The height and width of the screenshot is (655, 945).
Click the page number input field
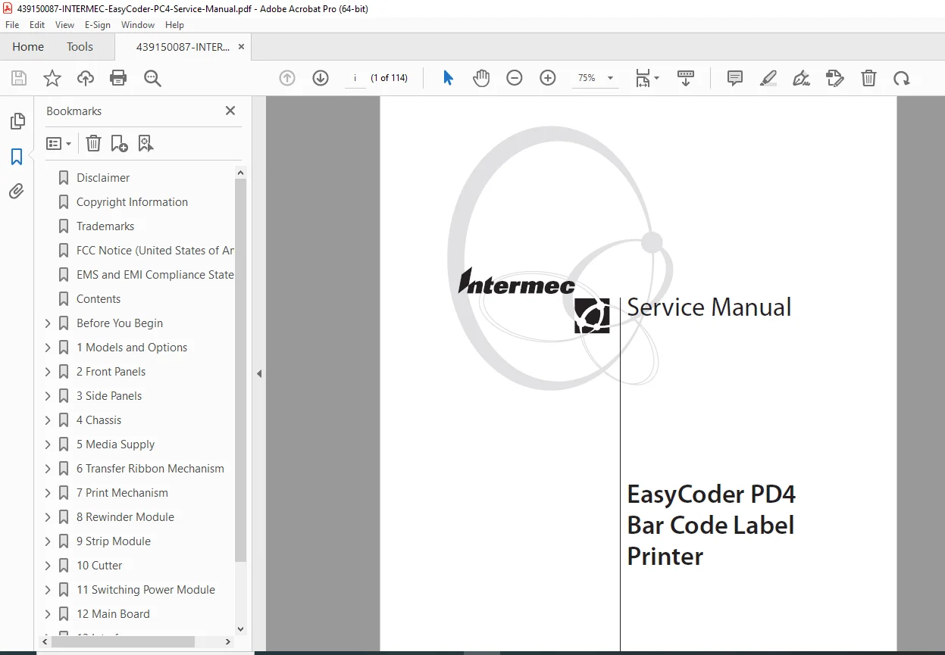pos(355,78)
